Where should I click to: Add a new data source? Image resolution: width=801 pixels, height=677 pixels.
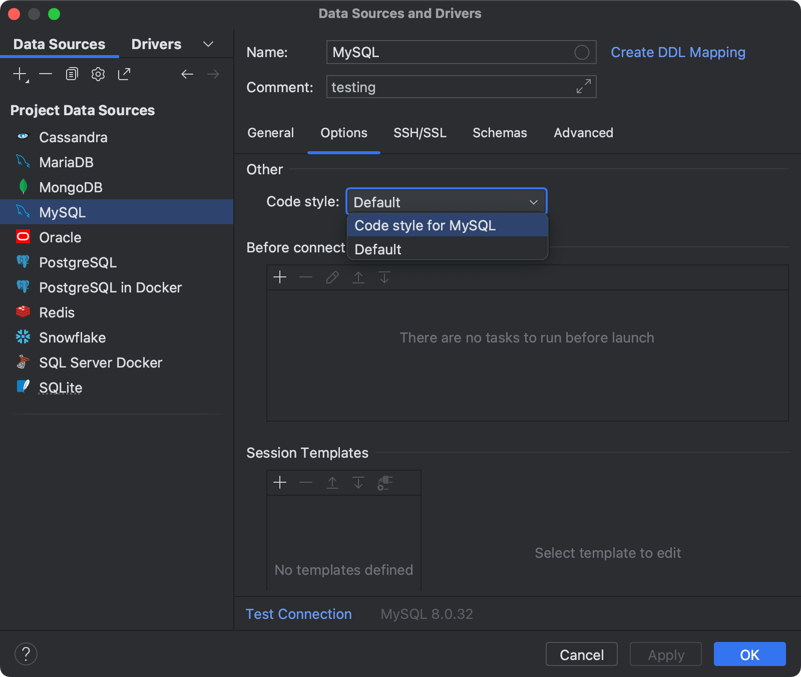point(20,74)
